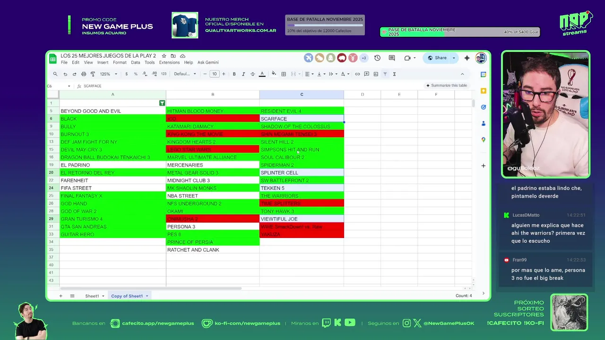The image size is (605, 340).
Task: Open the borders tool
Action: click(284, 74)
